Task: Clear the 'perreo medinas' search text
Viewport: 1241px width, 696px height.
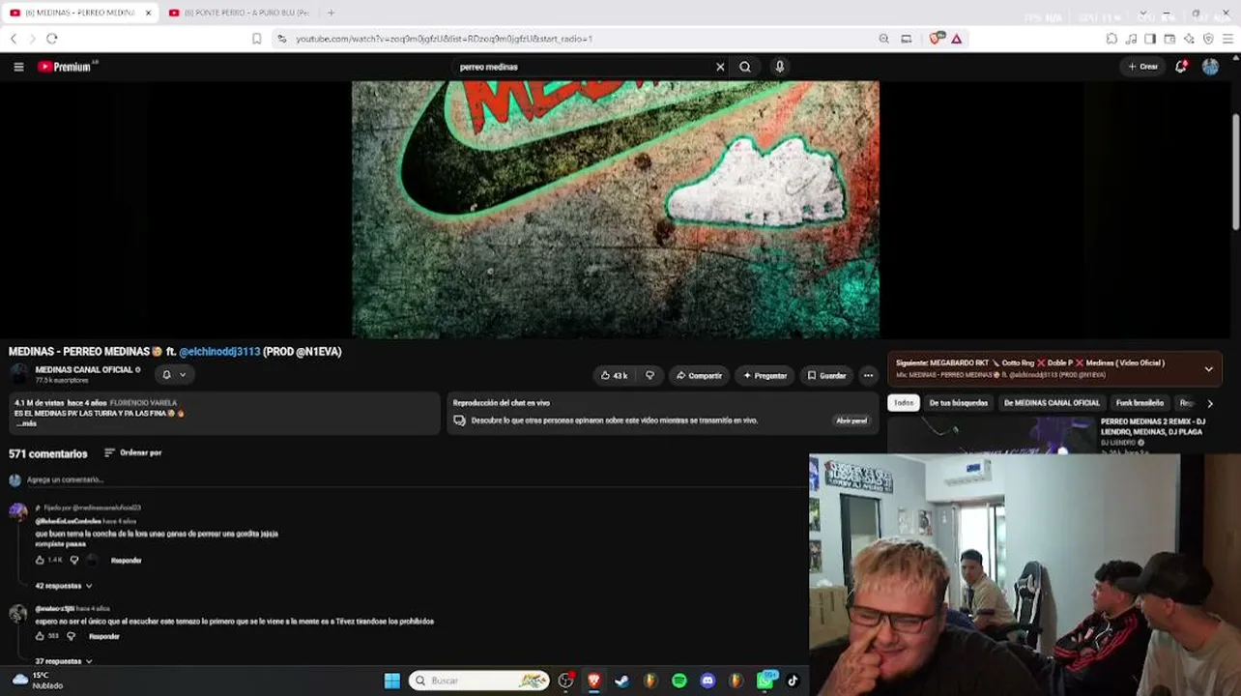Action: 720,67
